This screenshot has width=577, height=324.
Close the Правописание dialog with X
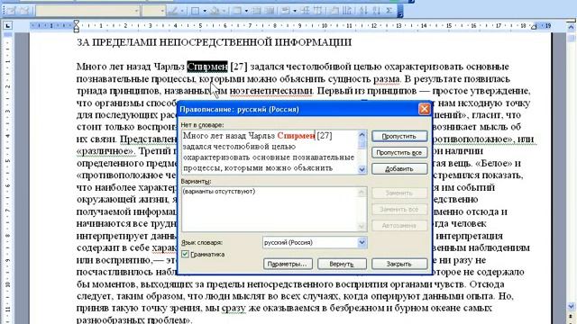point(424,109)
